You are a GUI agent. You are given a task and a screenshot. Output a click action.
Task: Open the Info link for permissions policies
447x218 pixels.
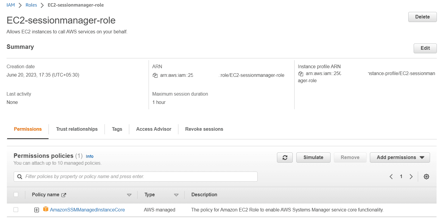(90, 156)
